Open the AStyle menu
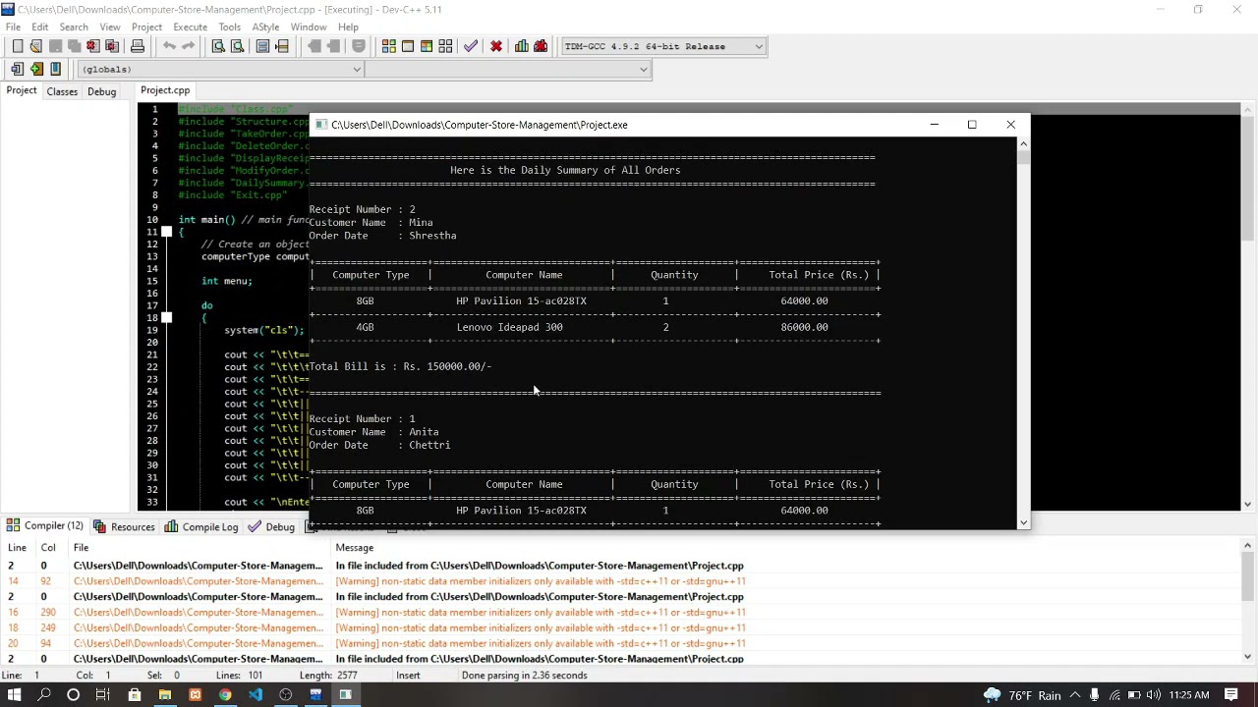 pos(265,27)
